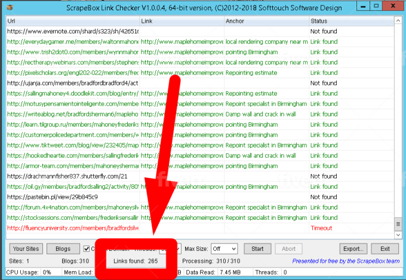Select the learn.tilgroup.ru URL row
Viewport: 406px width, 280px height.
pyautogui.click(x=200, y=125)
